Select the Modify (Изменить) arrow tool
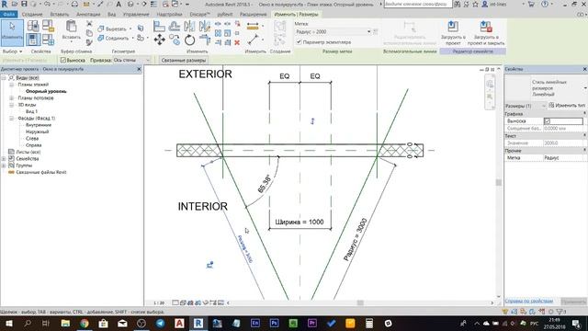This screenshot has width=588, height=331. 12,32
